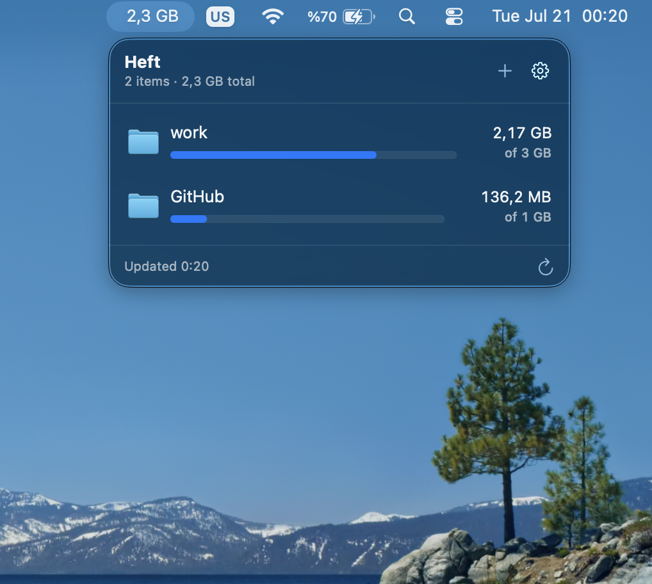The width and height of the screenshot is (652, 584).
Task: Open the Heft 2,3 GB menu bar item
Action: tap(151, 17)
